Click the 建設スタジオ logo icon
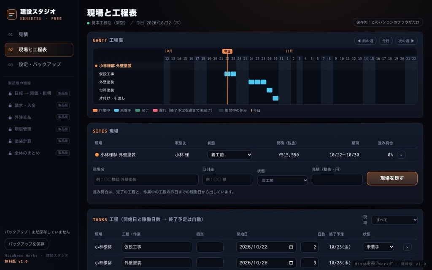The image size is (432, 270). click(11, 15)
